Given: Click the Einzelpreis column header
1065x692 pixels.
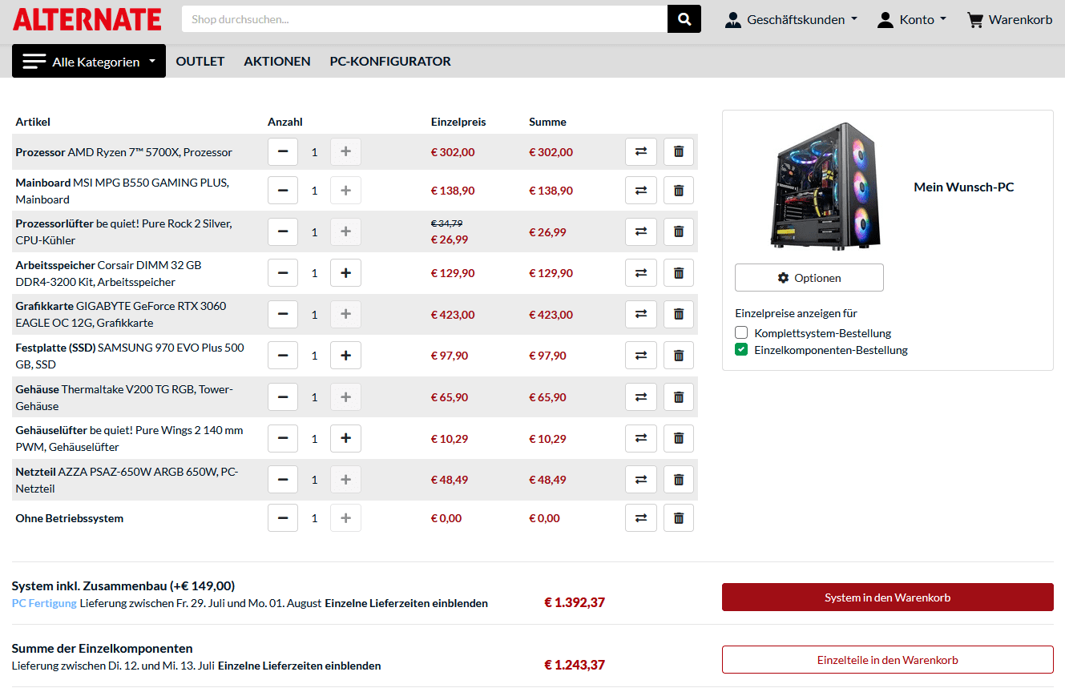Looking at the screenshot, I should (x=458, y=122).
